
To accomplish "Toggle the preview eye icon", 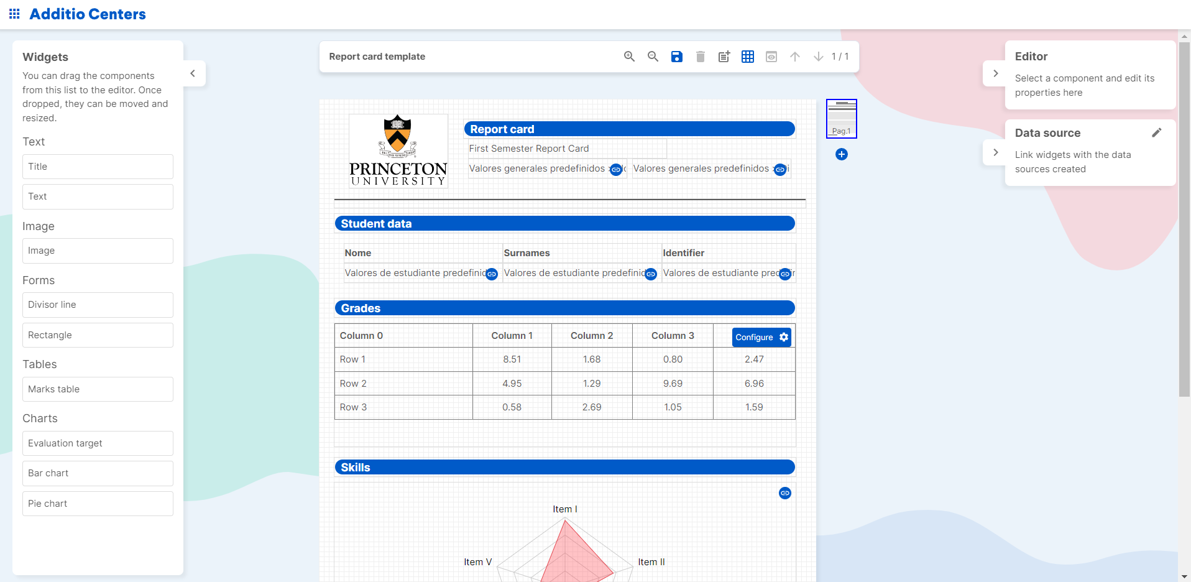I will pos(771,56).
